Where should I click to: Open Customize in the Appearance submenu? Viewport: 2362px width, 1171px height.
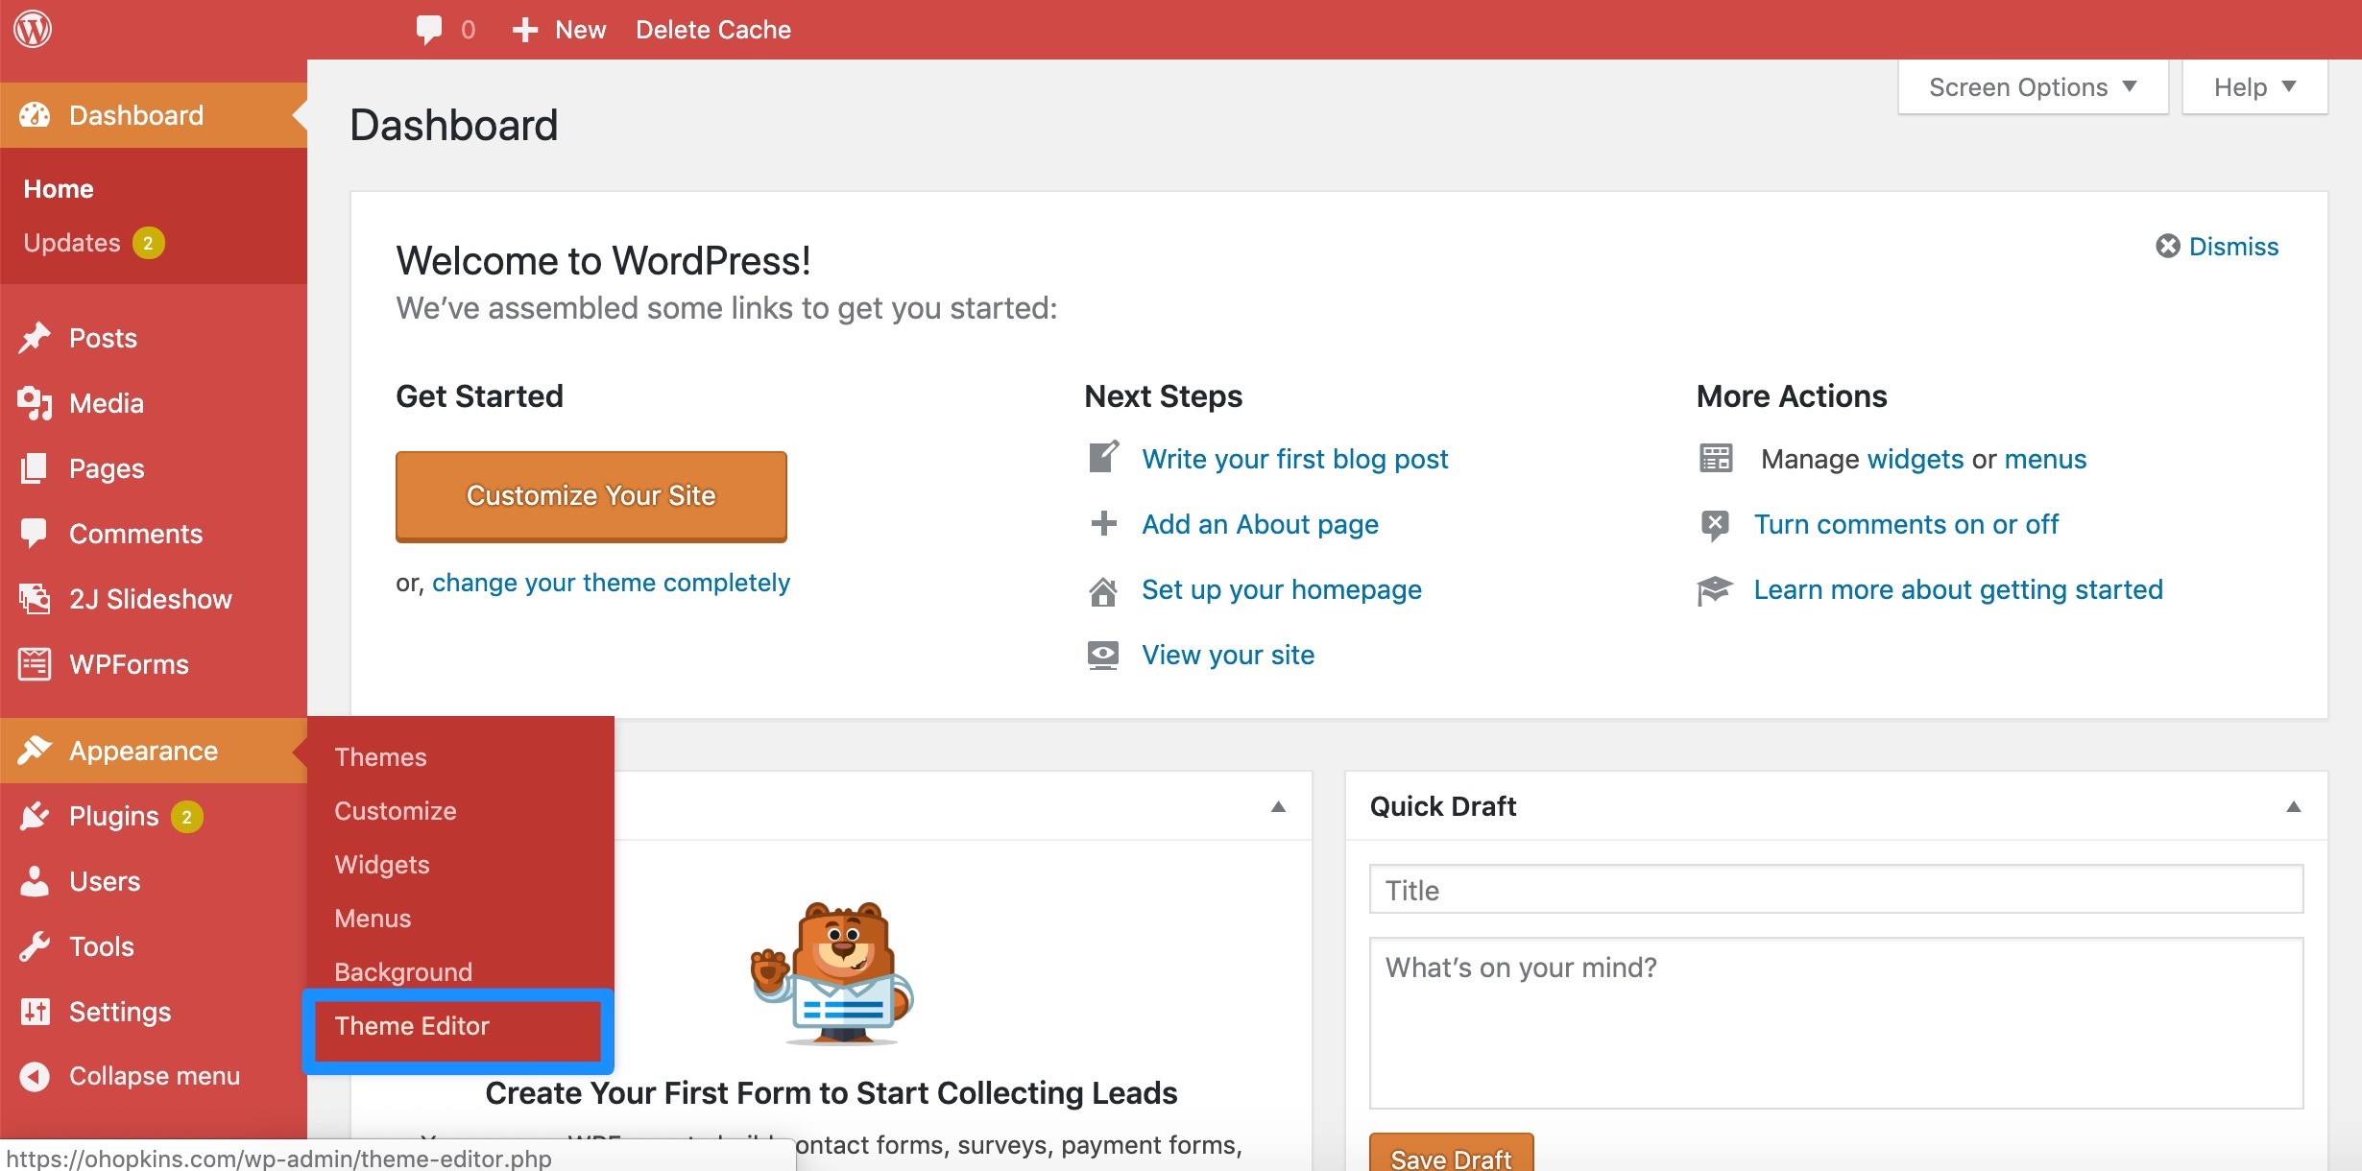tap(396, 811)
